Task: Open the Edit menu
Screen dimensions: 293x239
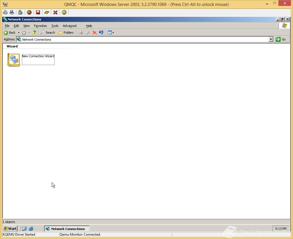Action: [x=16, y=26]
